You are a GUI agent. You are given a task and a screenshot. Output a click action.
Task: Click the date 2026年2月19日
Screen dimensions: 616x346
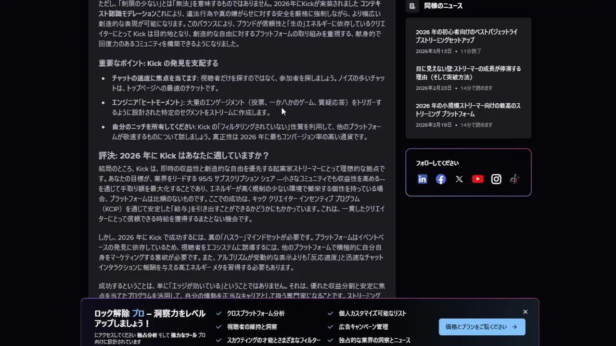pos(434,125)
